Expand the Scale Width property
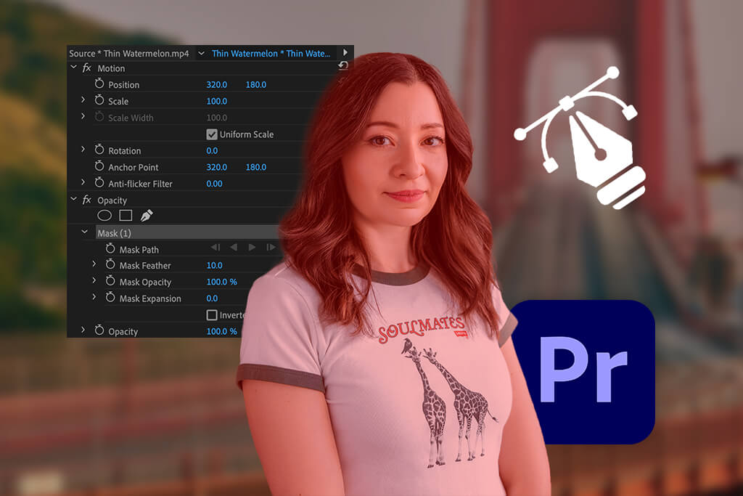This screenshot has height=496, width=743. (x=83, y=116)
